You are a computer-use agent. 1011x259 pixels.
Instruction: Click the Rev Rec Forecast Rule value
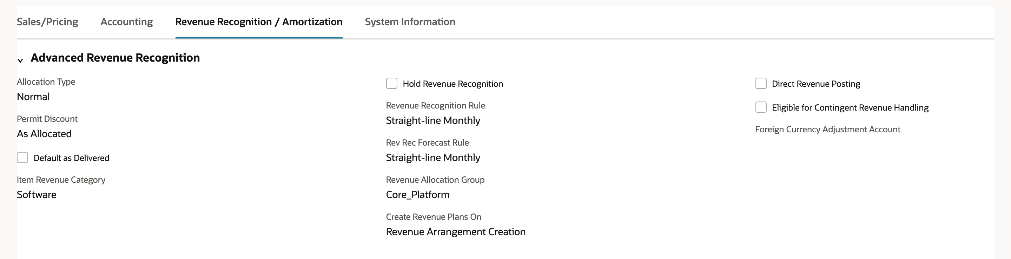pos(433,157)
